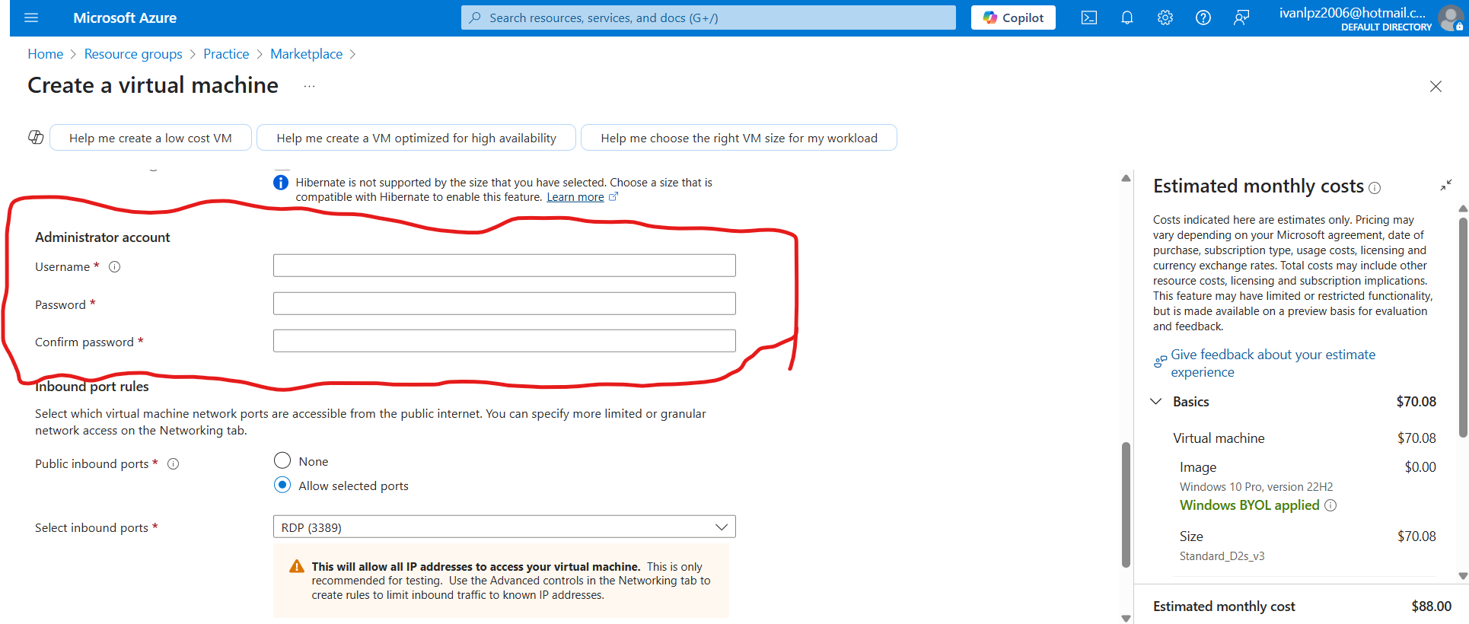The width and height of the screenshot is (1469, 624).
Task: Select Allow selected ports radio button
Action: point(282,485)
